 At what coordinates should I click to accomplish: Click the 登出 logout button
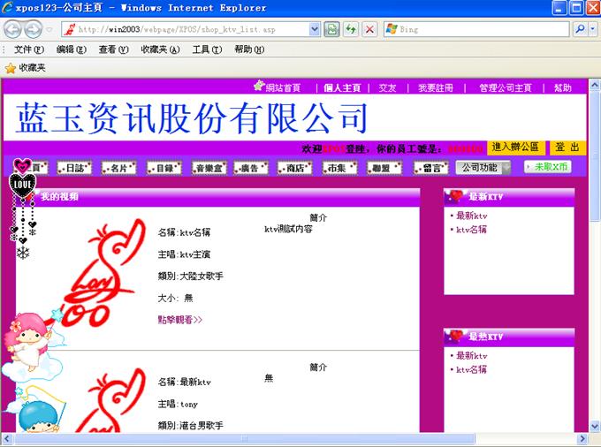pos(567,148)
